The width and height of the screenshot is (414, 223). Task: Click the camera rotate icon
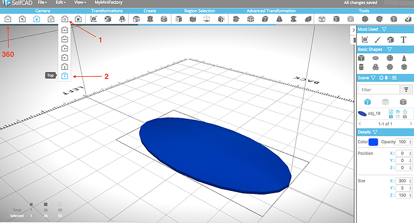(51, 19)
